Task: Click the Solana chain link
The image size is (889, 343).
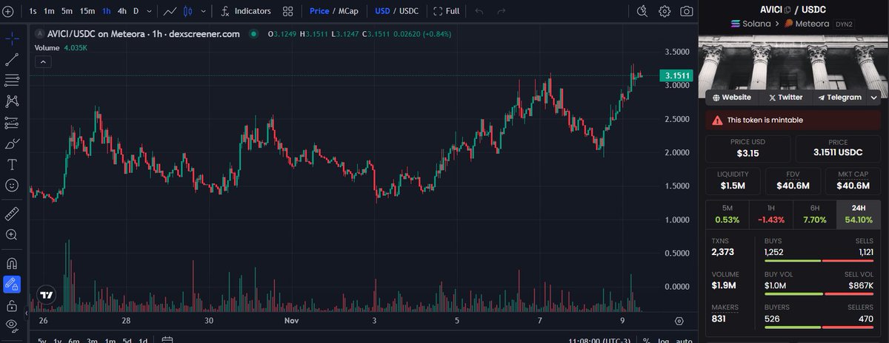Action: coord(751,24)
